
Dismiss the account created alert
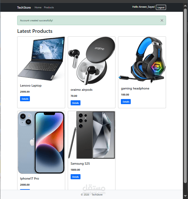pos(162,20)
